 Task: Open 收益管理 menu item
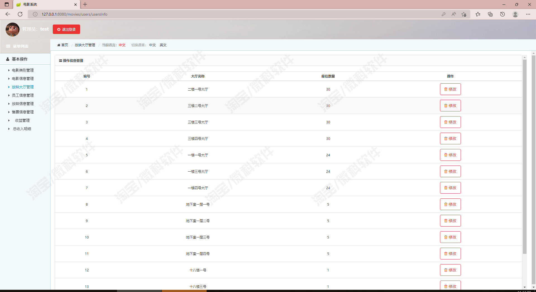click(22, 120)
